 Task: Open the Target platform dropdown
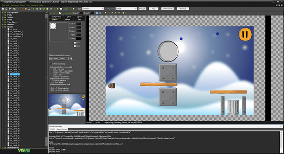(x=93, y=9)
